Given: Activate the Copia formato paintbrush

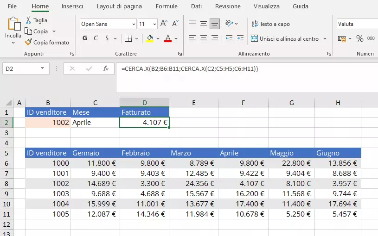Looking at the screenshot, I should pos(28,42).
